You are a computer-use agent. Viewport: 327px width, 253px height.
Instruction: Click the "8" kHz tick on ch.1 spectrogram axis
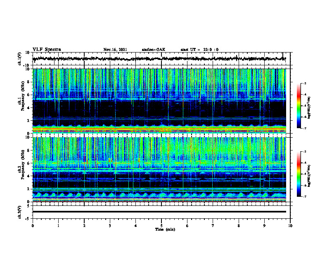(28, 82)
